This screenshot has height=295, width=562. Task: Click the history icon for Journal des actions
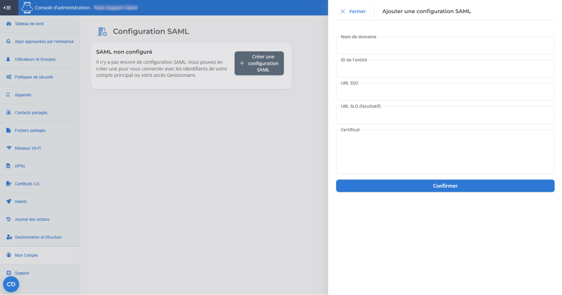pyautogui.click(x=9, y=219)
